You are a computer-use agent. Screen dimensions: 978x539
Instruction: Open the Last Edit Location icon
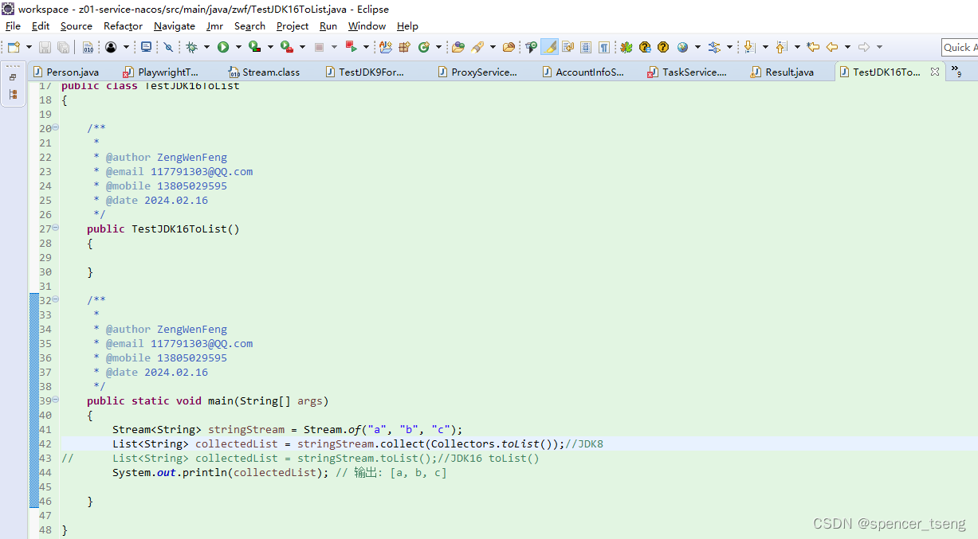point(813,46)
